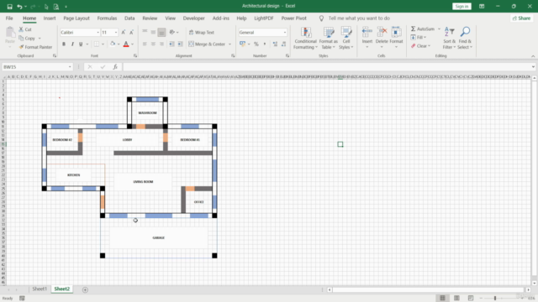
Task: Click the Paste clipboard icon
Action: tap(10, 34)
